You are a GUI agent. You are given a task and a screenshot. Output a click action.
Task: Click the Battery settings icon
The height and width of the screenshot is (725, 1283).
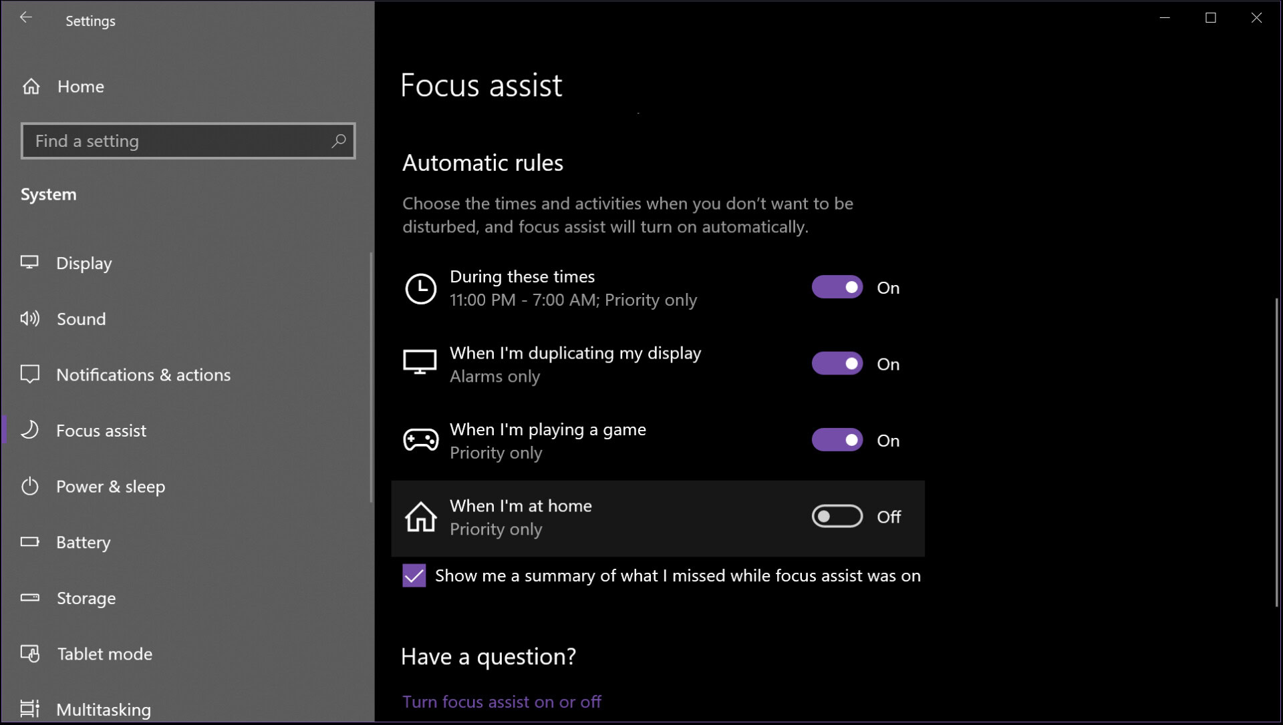tap(31, 541)
